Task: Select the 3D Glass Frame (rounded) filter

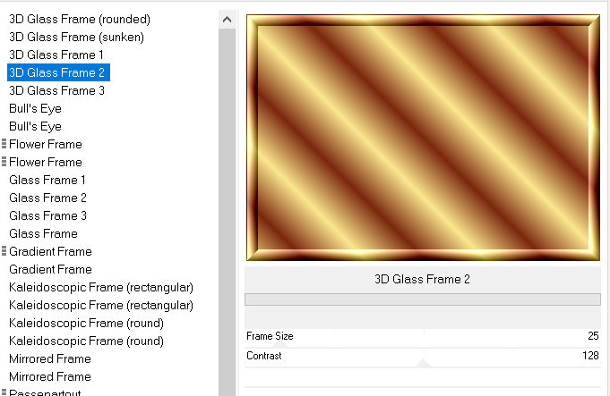Action: point(80,19)
